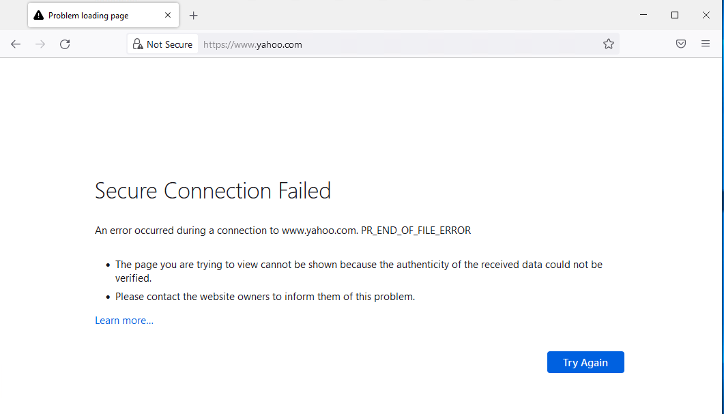Select the Problem loading page tab
Image resolution: width=724 pixels, height=414 pixels.
[96, 15]
